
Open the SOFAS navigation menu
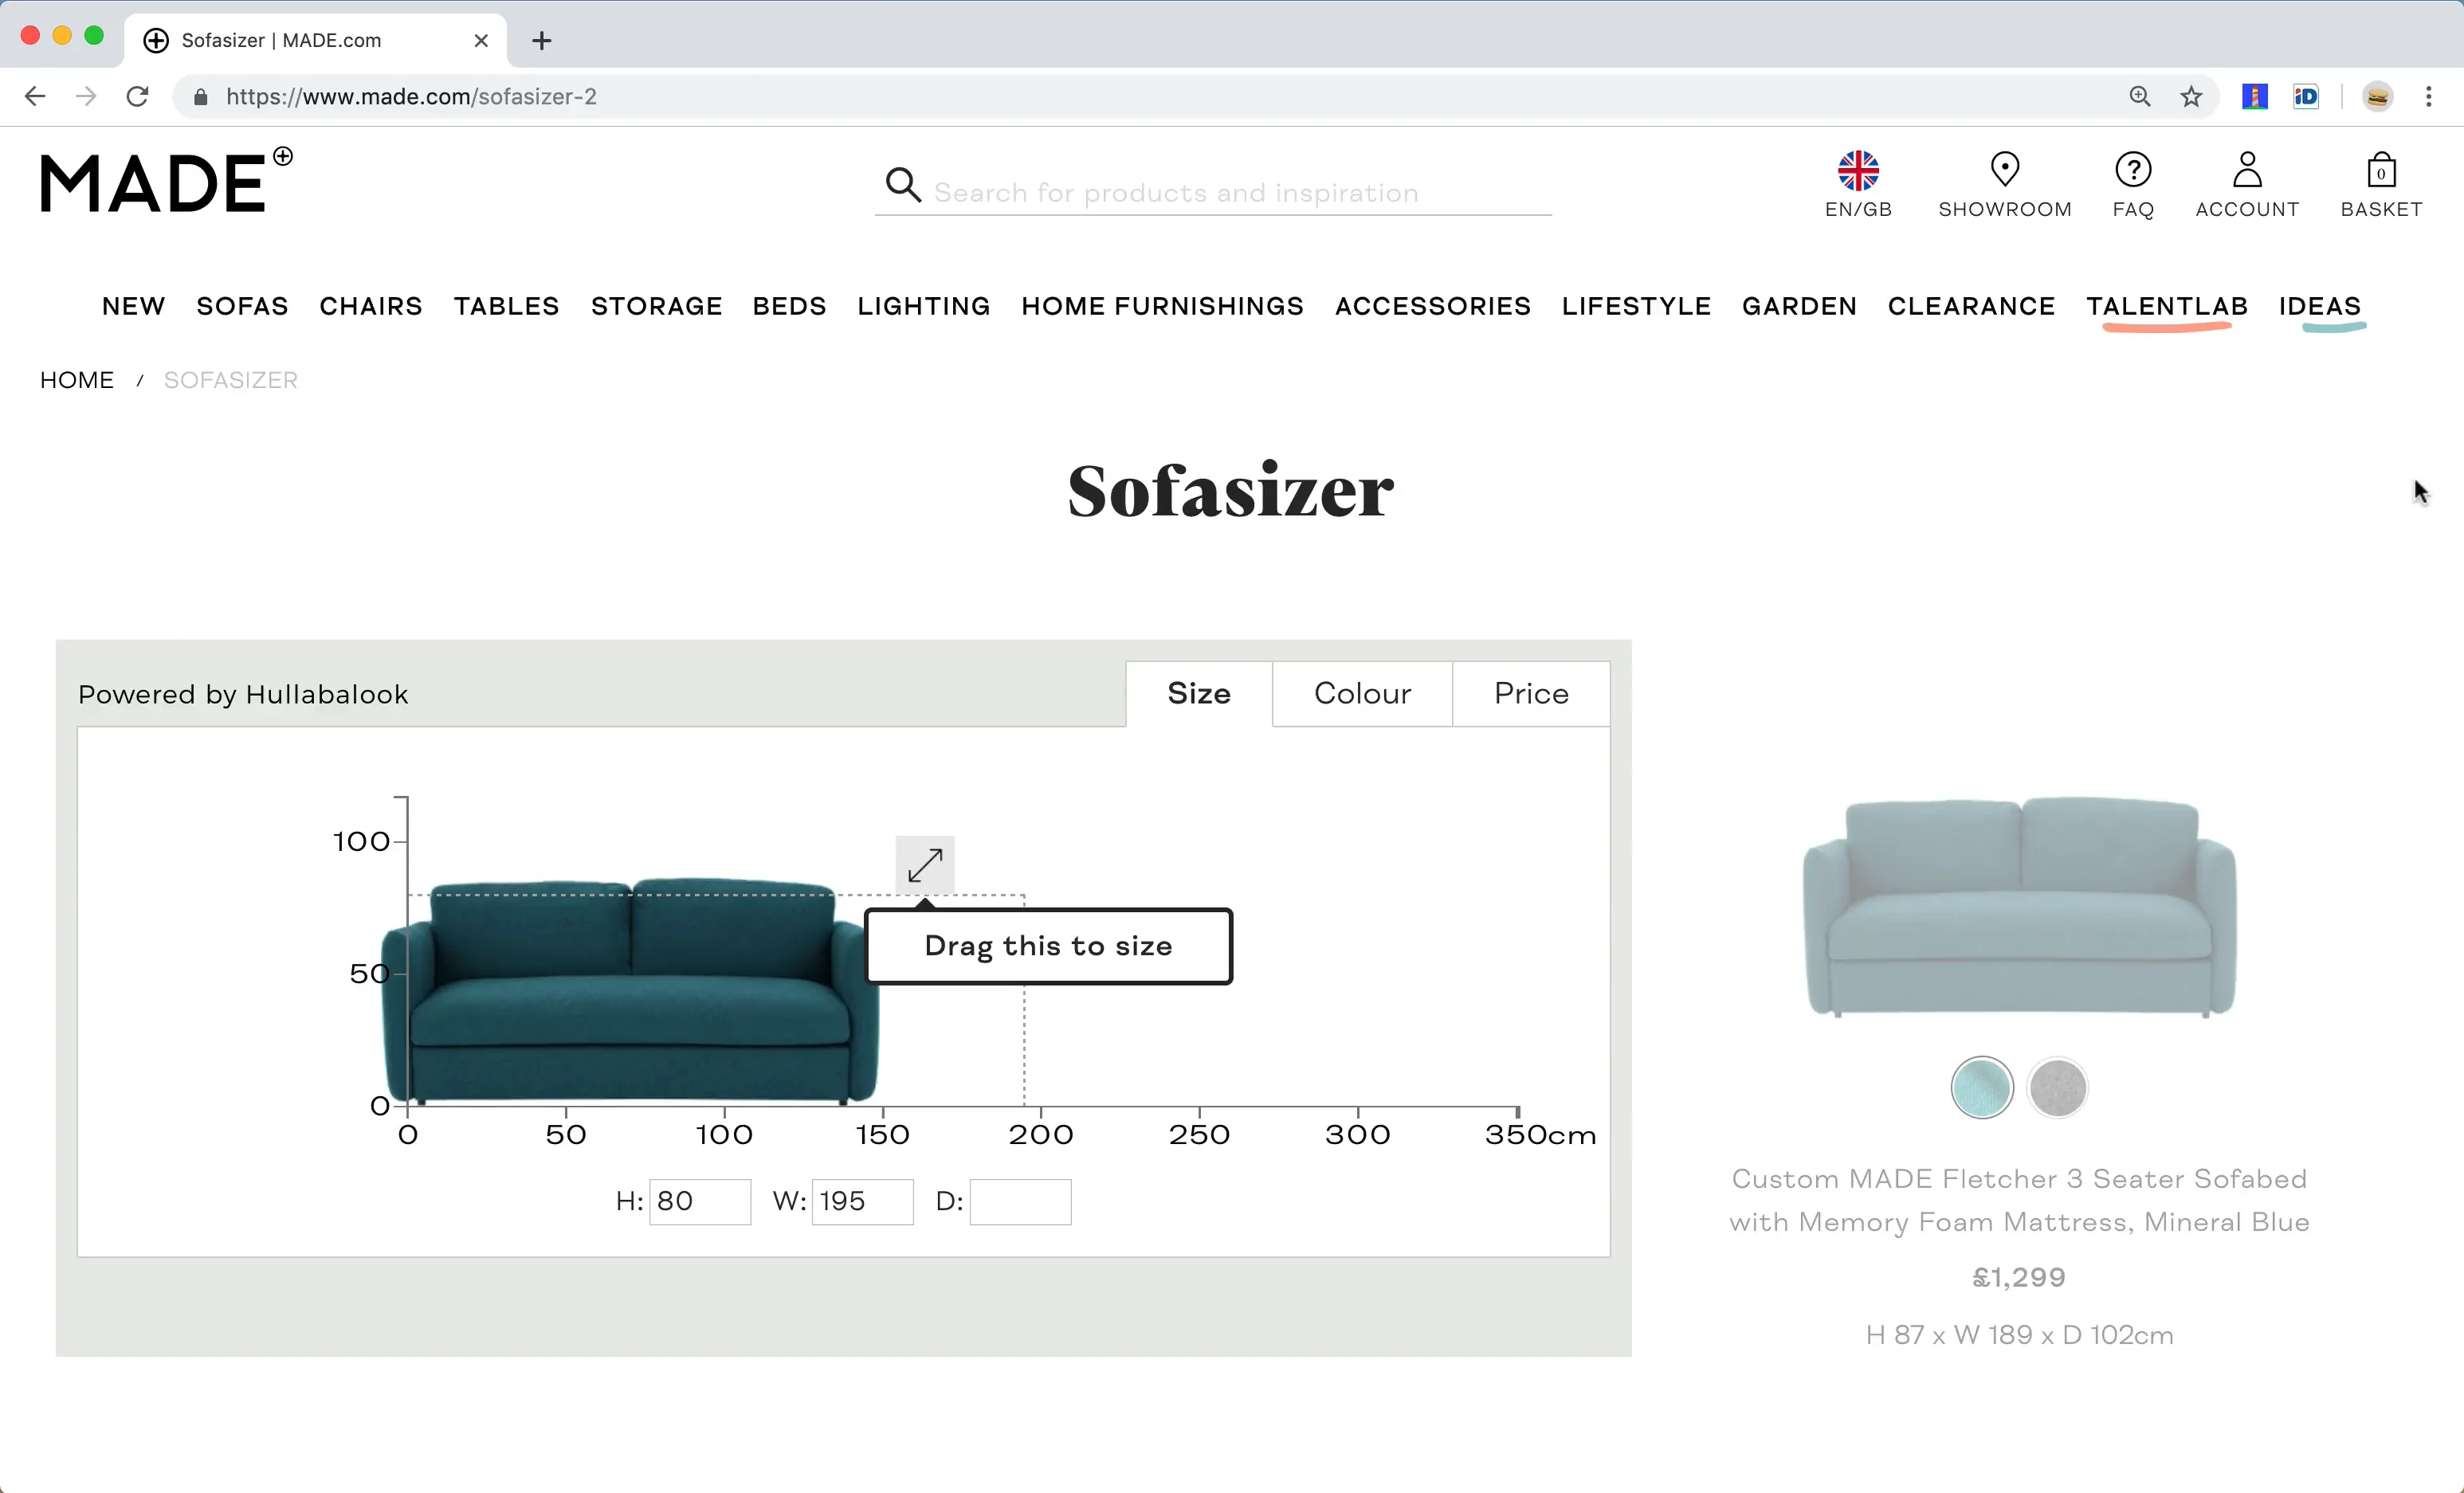tap(242, 306)
